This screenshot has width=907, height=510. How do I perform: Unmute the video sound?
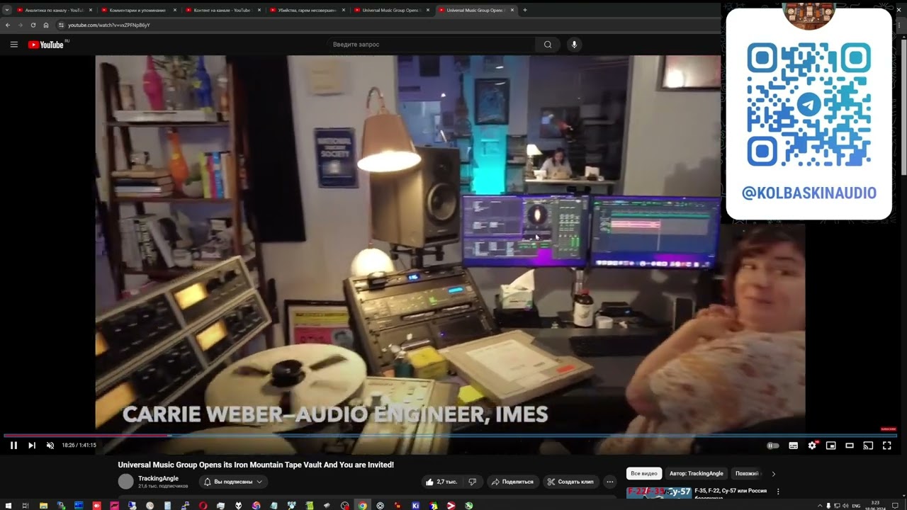50,446
